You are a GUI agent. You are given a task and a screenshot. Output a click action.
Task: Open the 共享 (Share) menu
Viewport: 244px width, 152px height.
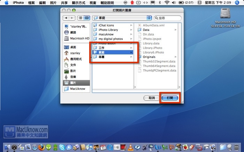pyautogui.click(x=64, y=3)
